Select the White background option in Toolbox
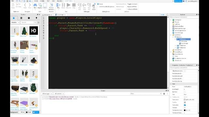The image size is (209, 117). pos(22,112)
